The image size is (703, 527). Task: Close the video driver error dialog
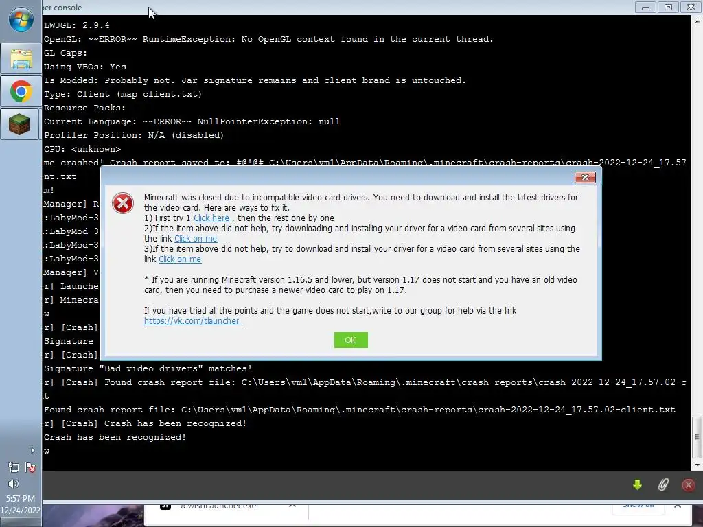click(585, 178)
